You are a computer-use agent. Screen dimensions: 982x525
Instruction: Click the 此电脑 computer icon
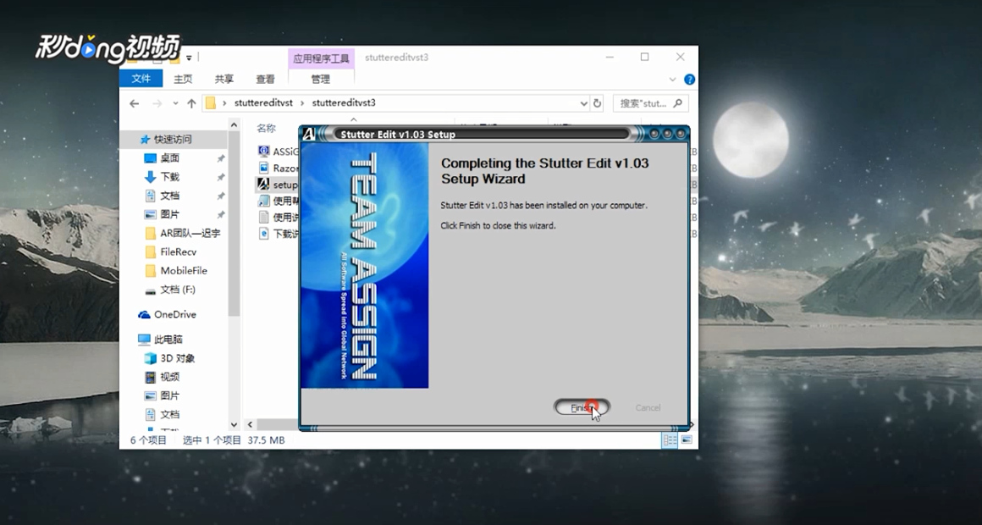tap(144, 340)
